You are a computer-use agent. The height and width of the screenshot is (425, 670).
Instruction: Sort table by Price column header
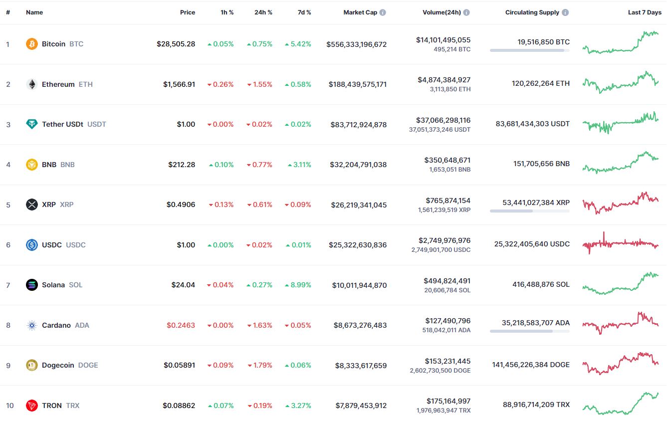pos(188,12)
